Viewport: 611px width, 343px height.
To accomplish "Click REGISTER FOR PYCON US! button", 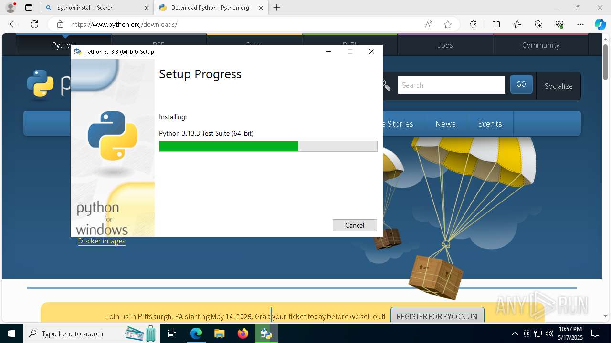I will (437, 316).
